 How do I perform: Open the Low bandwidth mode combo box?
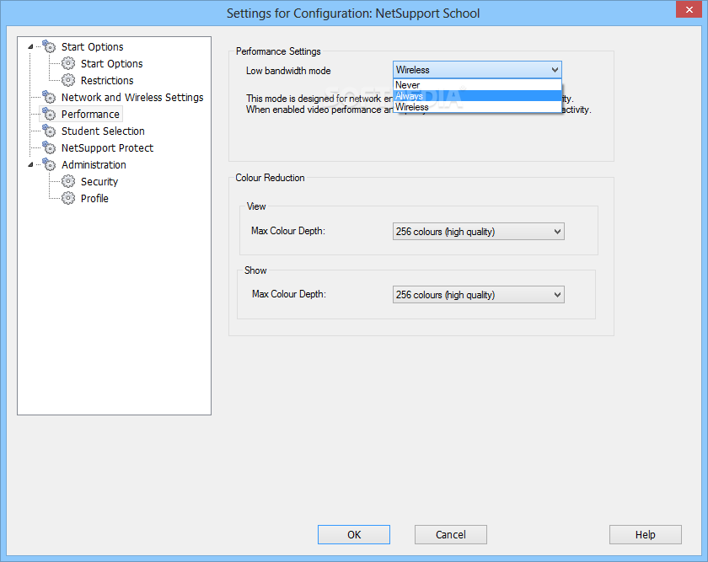click(x=477, y=70)
